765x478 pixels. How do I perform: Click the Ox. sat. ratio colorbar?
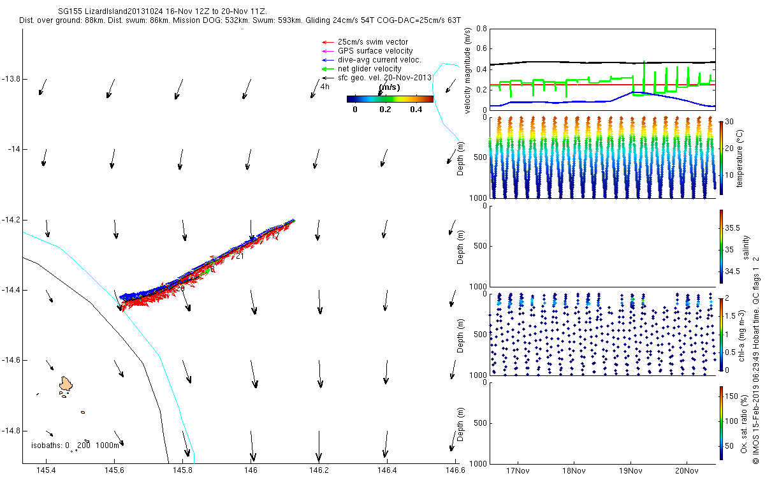[x=721, y=422]
